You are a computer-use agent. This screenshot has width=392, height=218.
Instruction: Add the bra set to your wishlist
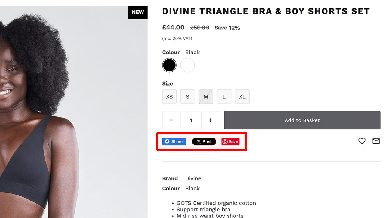tap(362, 141)
